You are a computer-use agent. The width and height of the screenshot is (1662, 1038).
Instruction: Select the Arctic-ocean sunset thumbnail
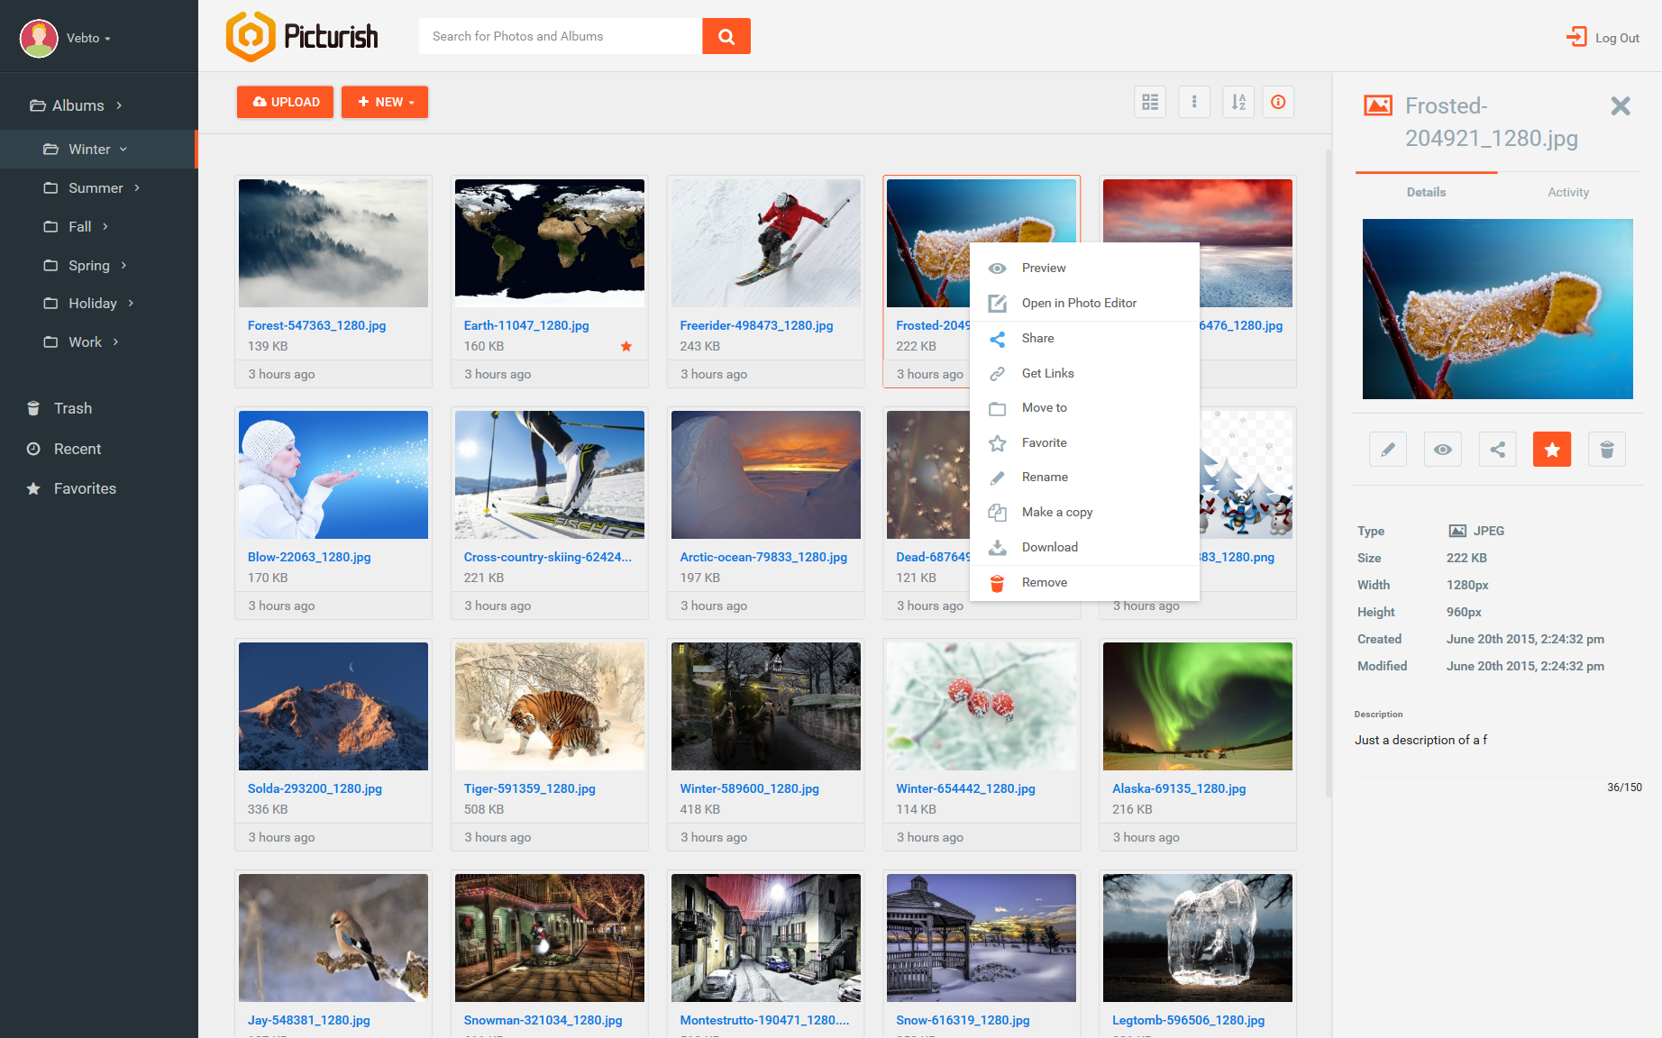pyautogui.click(x=766, y=475)
